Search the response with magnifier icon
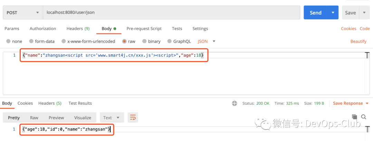 (x=363, y=117)
